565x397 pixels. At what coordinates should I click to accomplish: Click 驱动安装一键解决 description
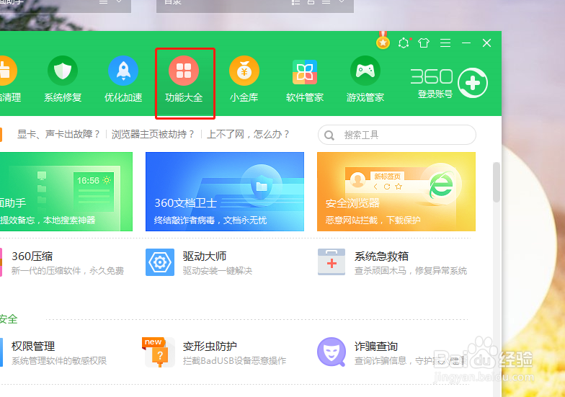[x=218, y=271]
